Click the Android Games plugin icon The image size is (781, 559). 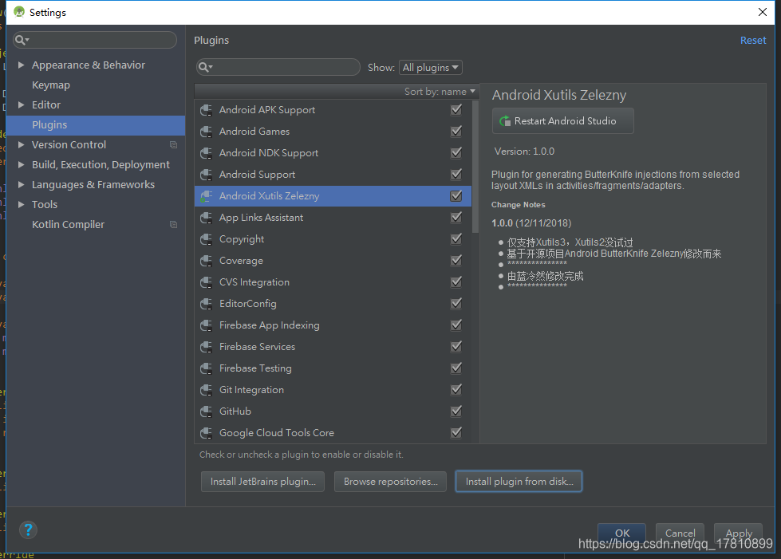click(206, 132)
